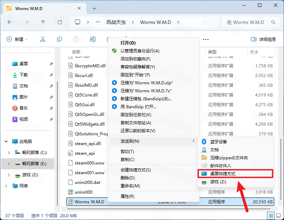
Task: Expand the 畅玩部落 (C:) drive node
Action: (9, 153)
